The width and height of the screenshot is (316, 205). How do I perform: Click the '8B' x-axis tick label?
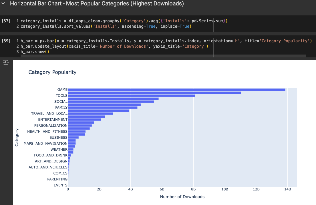point(194,189)
